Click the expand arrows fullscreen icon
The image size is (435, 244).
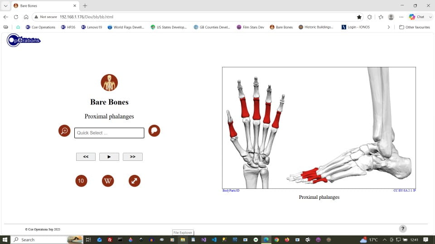click(x=135, y=181)
